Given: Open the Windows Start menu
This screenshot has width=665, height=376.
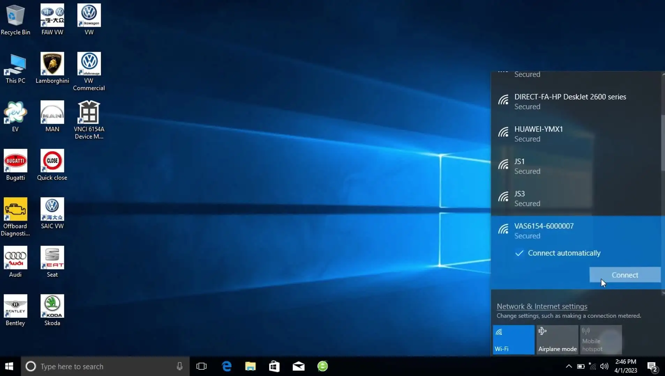Looking at the screenshot, I should [9, 366].
